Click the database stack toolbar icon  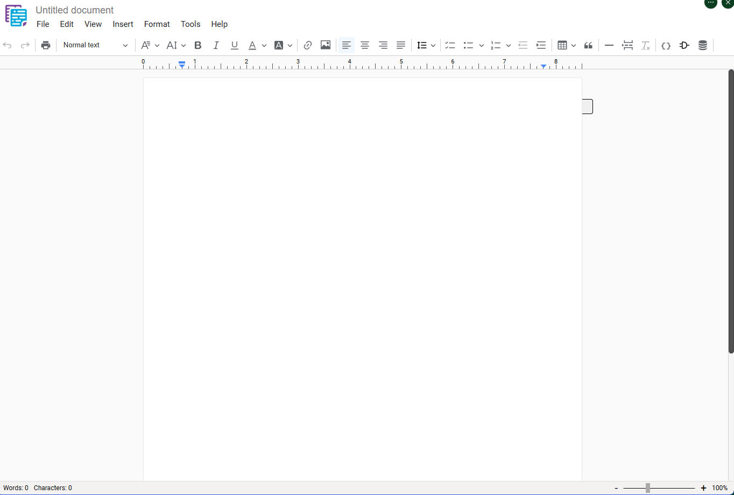703,45
